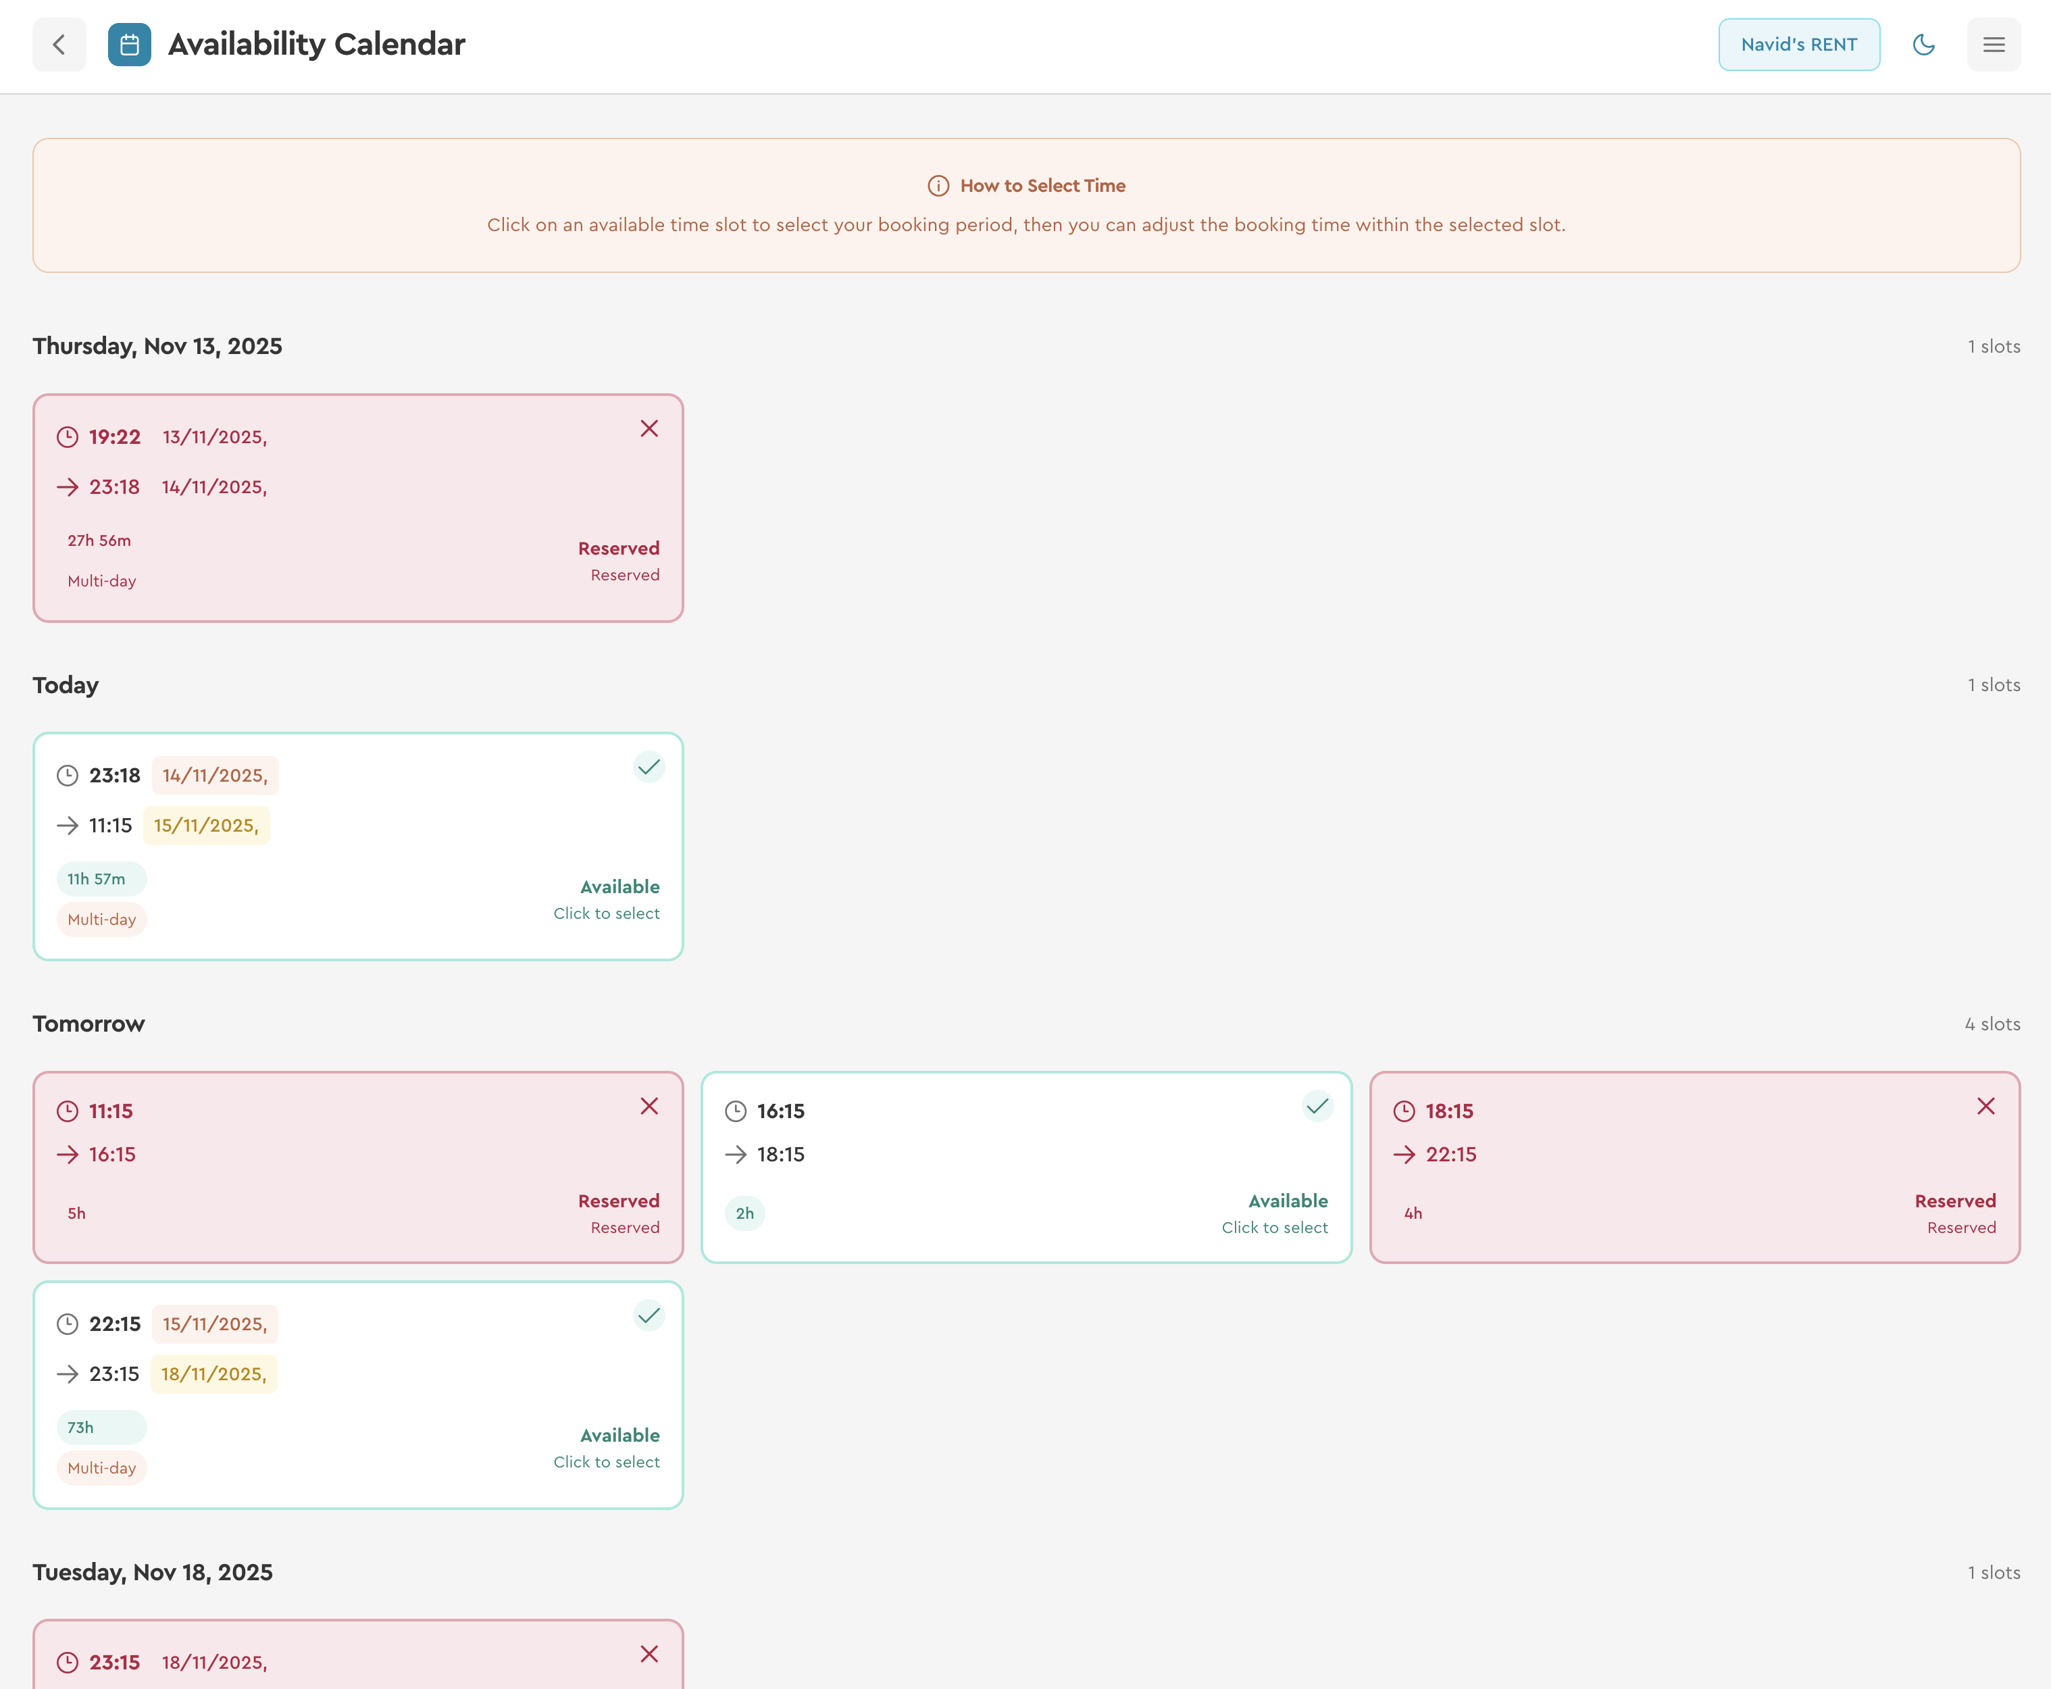The height and width of the screenshot is (1689, 2051).
Task: Click X icon on the 18:15 reserved slot
Action: click(x=1986, y=1106)
